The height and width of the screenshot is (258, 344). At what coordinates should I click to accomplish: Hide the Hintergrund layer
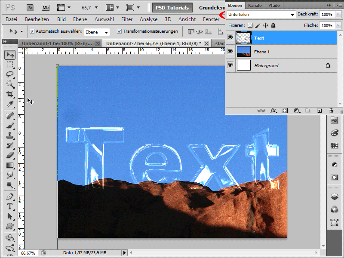(230, 65)
